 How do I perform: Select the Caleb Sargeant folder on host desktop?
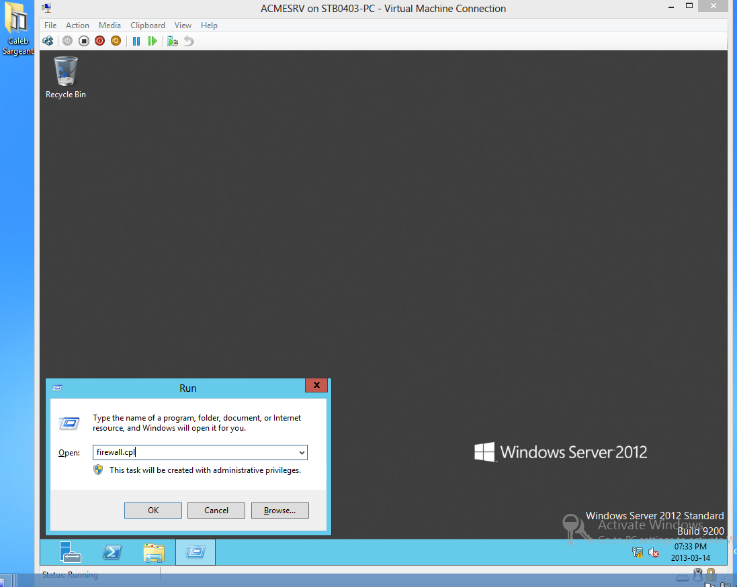tap(18, 29)
